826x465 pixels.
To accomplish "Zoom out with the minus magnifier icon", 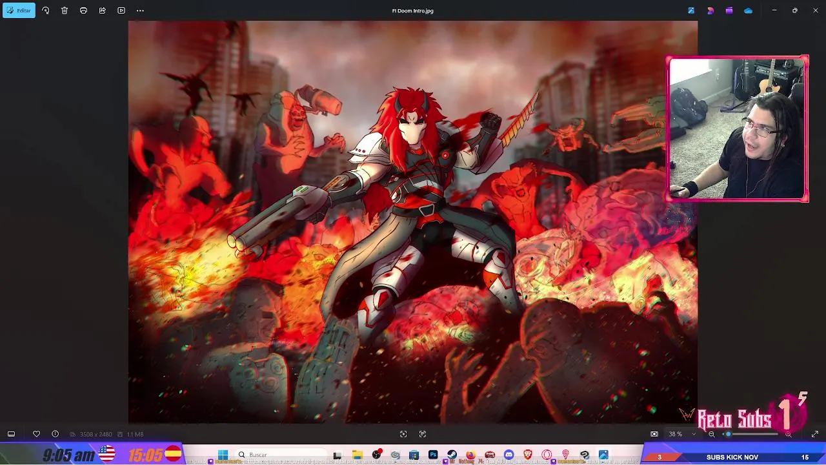I will click(712, 434).
